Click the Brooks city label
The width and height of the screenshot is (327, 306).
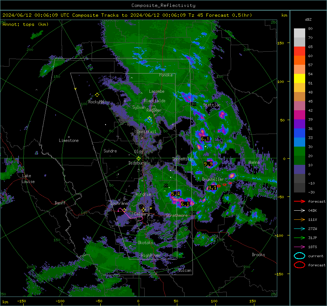(x=258, y=255)
